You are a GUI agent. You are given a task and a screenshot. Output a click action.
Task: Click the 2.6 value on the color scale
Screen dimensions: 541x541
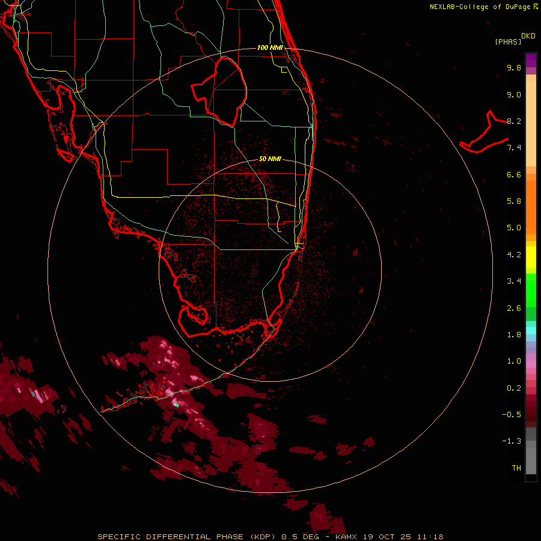(514, 308)
